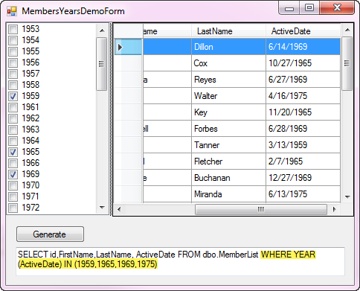Click the 4/16/1975 date cell

[x=303, y=96]
